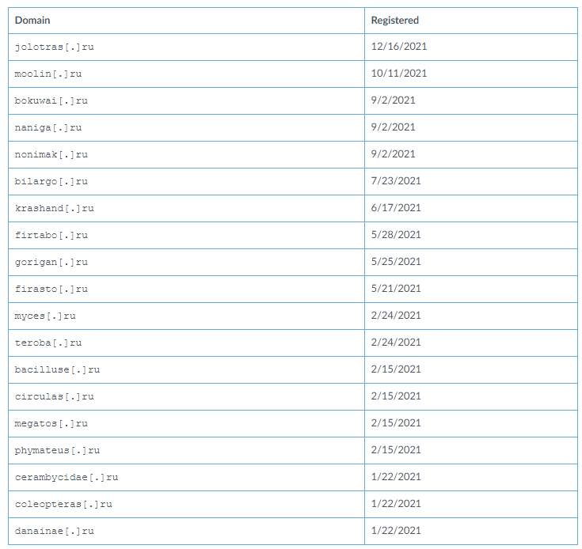Click the 5/25/2021 registration date
The height and width of the screenshot is (549, 582).
pos(396,262)
